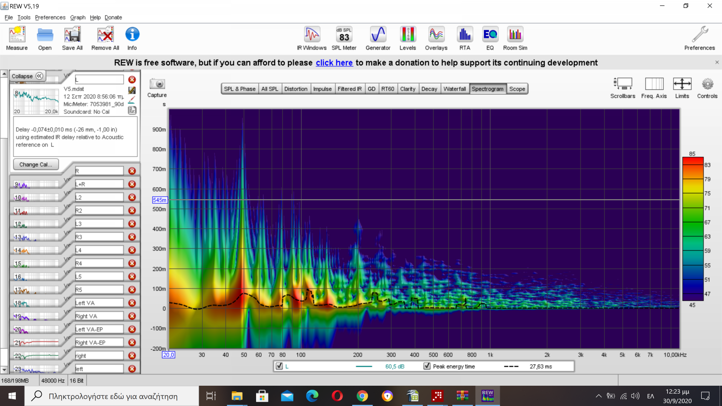Viewport: 722px width, 406px height.
Task: Open the EQ window
Action: pyautogui.click(x=490, y=38)
